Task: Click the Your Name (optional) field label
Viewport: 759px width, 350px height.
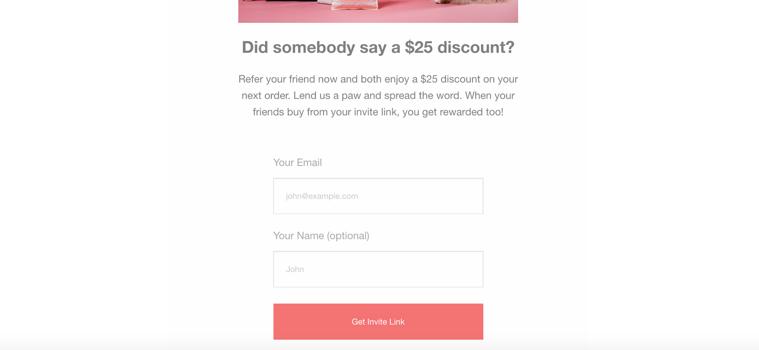Action: click(x=321, y=235)
